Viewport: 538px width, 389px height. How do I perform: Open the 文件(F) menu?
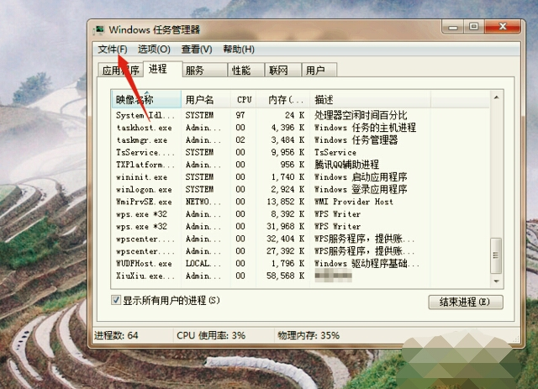pyautogui.click(x=113, y=50)
